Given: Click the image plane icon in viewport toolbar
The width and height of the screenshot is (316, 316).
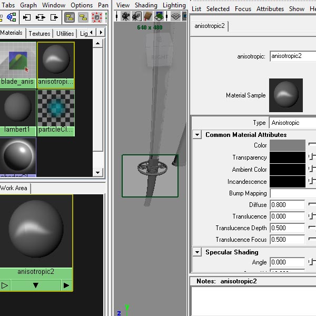Looking at the screenshot, I should tap(159, 16).
